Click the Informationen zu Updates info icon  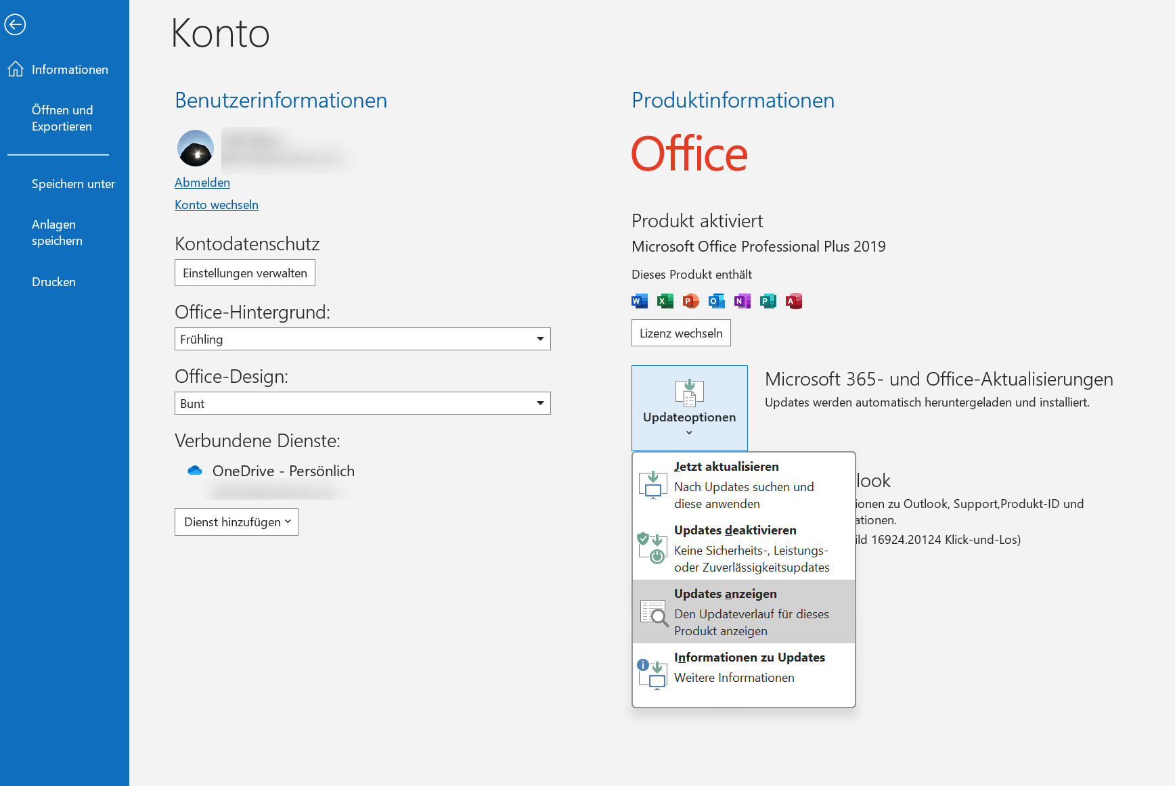pyautogui.click(x=652, y=674)
